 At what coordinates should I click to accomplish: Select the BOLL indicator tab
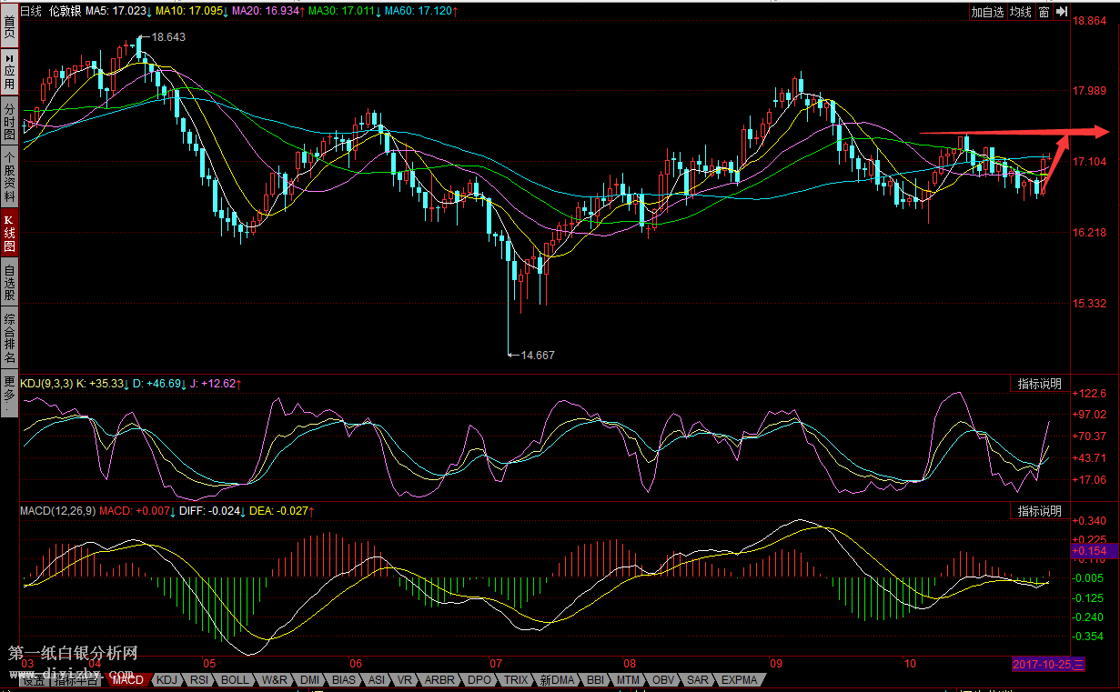[235, 679]
